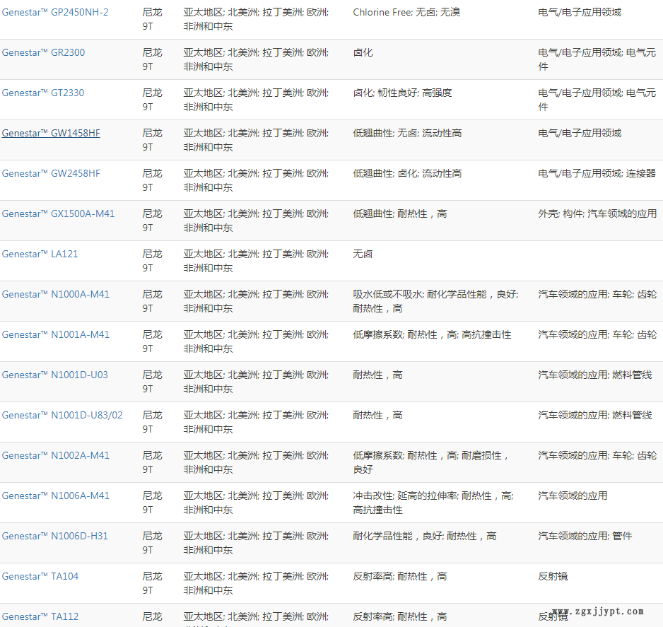Click applications "外壳; 构件; 汽车领域的应用"
Viewport: 663px width, 627px height.
(x=597, y=213)
